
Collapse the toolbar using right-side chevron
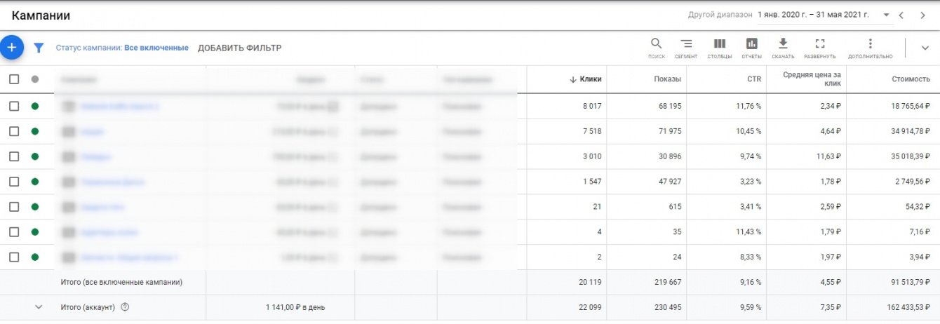tap(925, 48)
